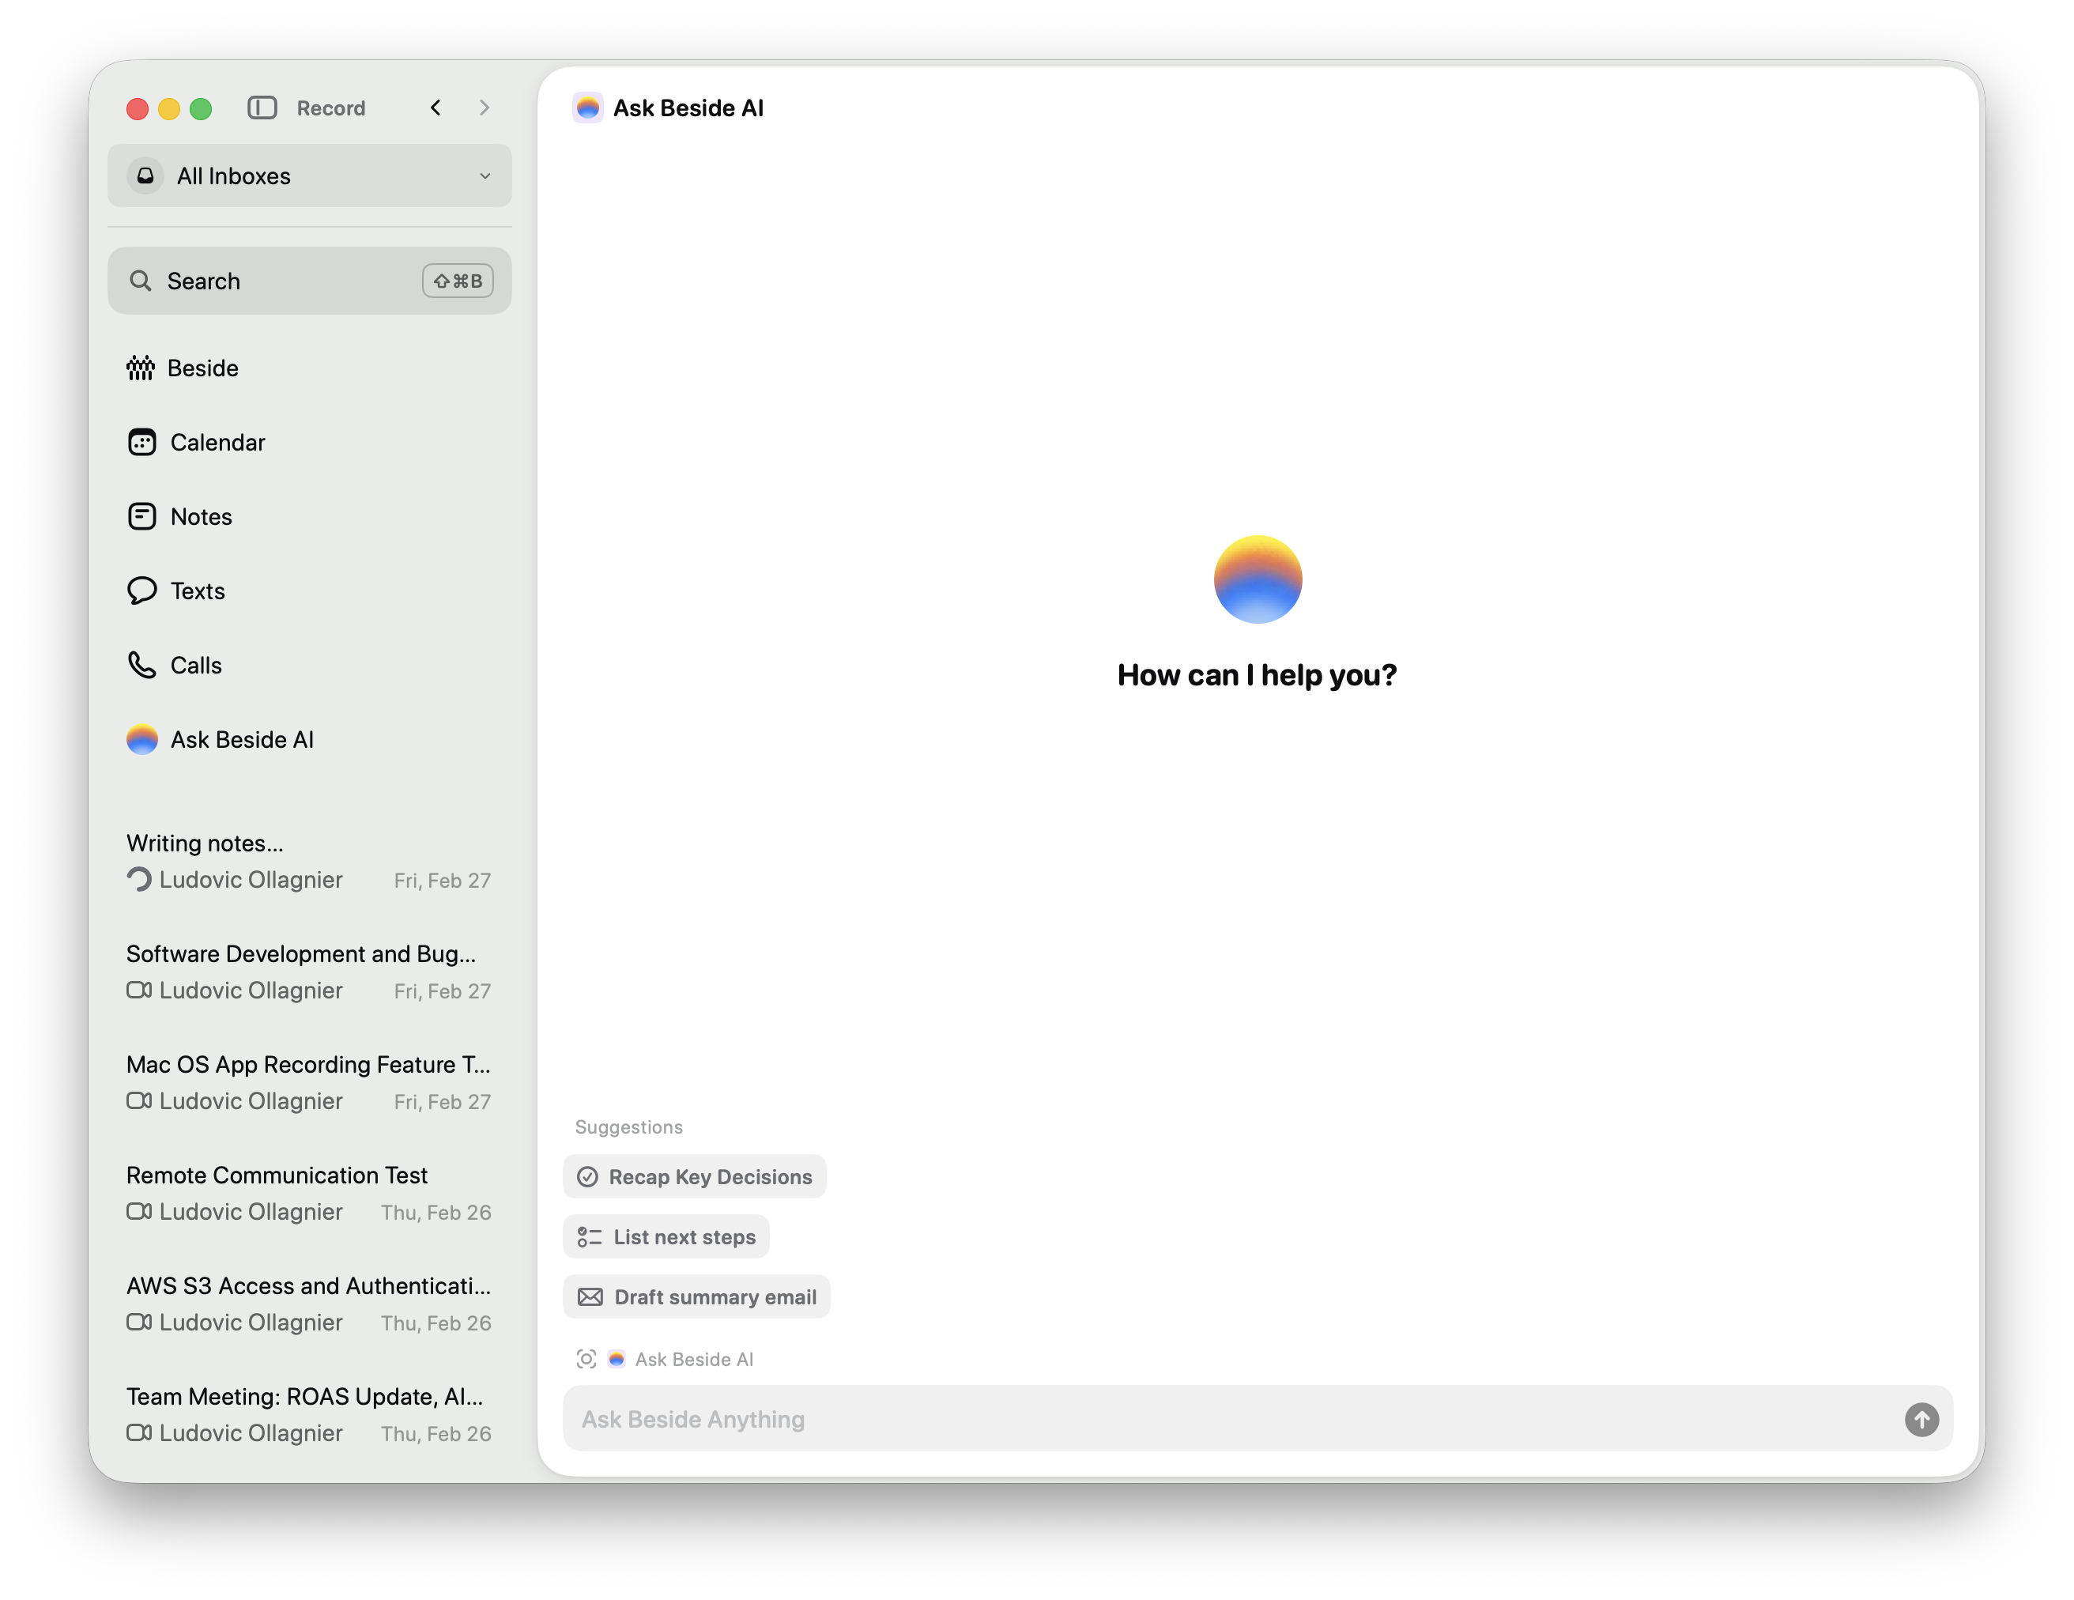Toggle the sidebar panel icon
The height and width of the screenshot is (1600, 2074).
pos(262,108)
